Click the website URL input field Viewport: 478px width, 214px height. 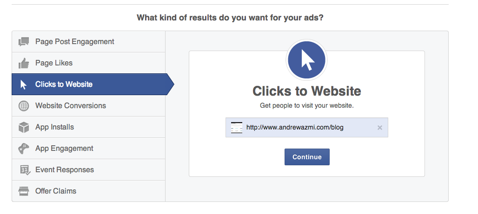pyautogui.click(x=302, y=128)
